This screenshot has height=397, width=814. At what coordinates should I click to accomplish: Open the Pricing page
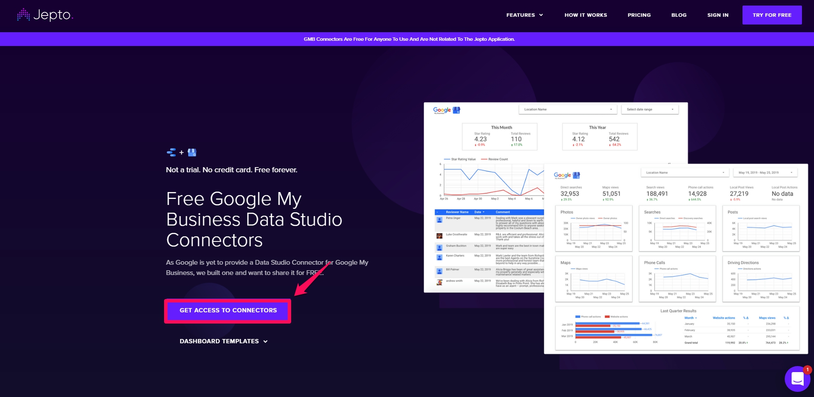639,15
